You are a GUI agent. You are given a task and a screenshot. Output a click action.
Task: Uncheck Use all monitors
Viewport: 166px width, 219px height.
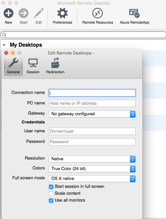pyautogui.click(x=51, y=201)
